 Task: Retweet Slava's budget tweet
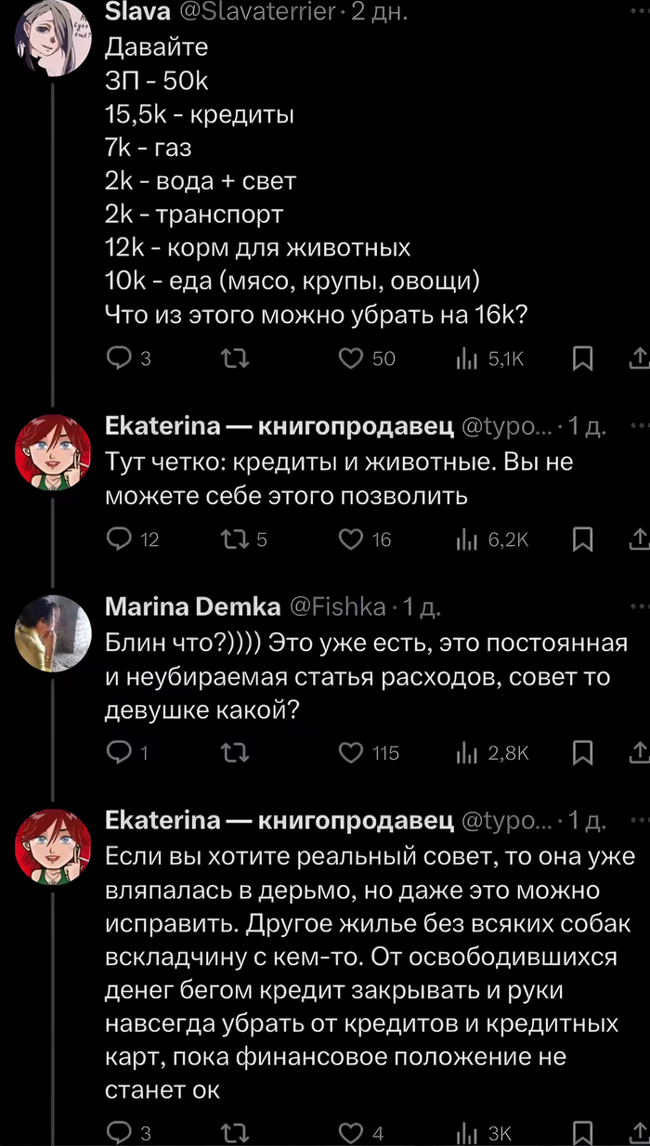(229, 359)
